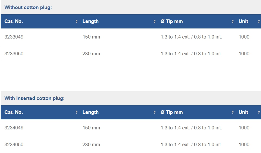This screenshot has width=261, height=153.
Task: Select catalog number 3233049
Action: (14, 37)
